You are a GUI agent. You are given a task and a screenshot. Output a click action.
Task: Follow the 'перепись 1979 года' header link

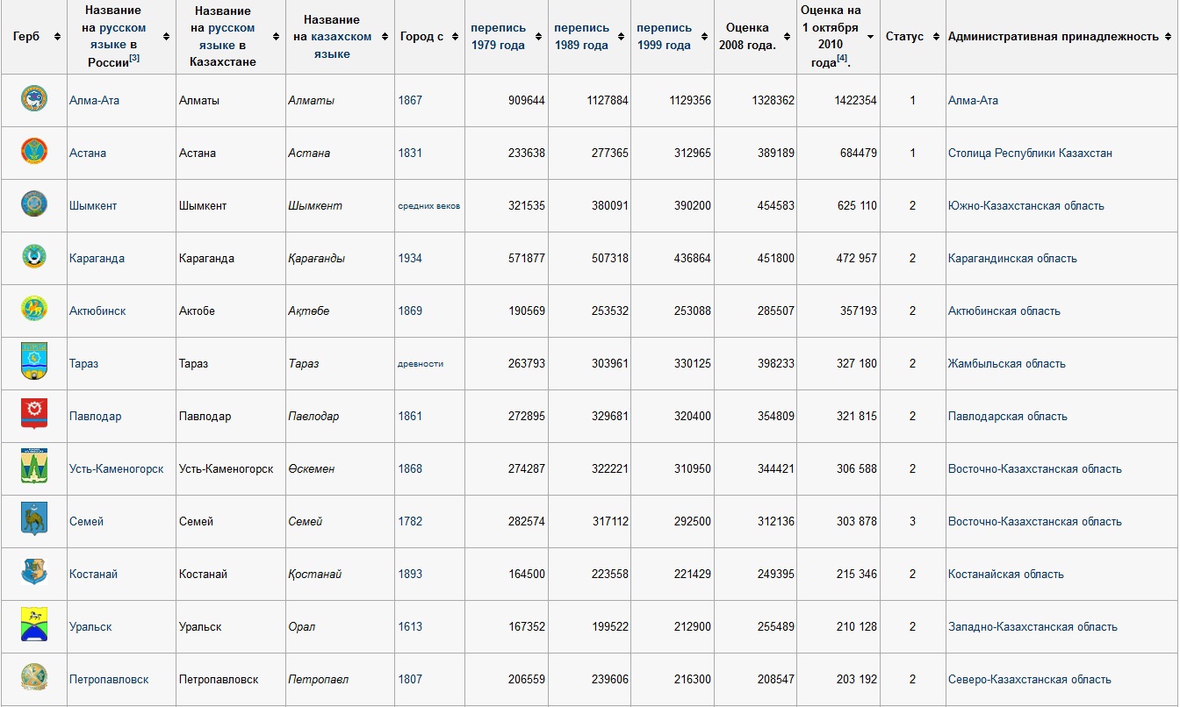[498, 37]
